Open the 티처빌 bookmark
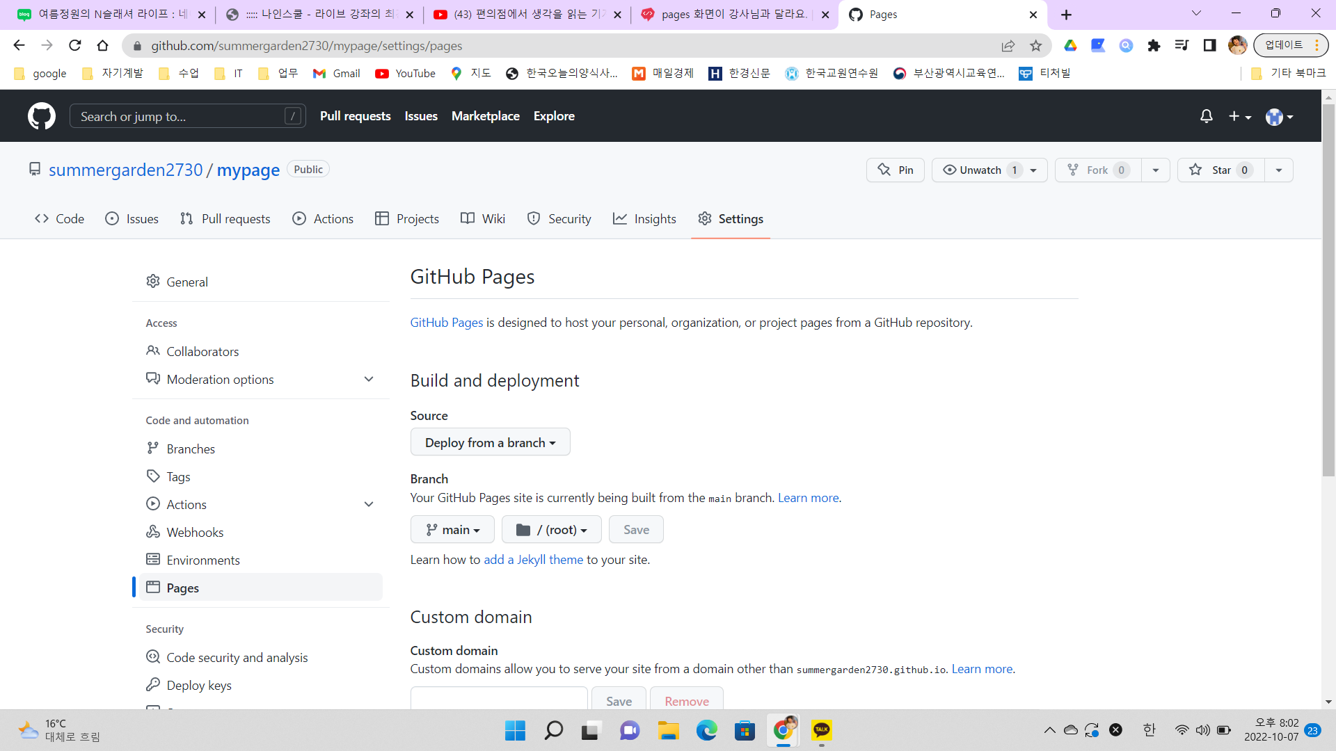Viewport: 1336px width, 751px height. tap(1044, 74)
